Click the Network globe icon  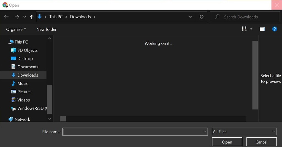point(11,119)
